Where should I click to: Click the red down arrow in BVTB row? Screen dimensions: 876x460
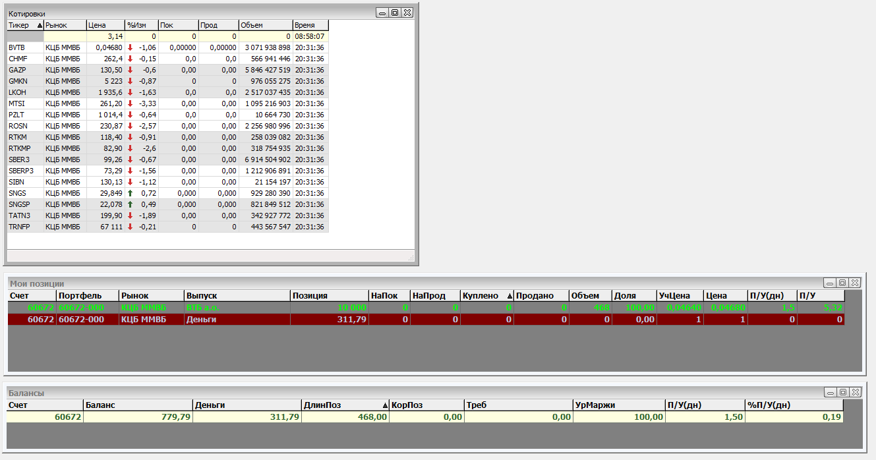[x=130, y=47]
